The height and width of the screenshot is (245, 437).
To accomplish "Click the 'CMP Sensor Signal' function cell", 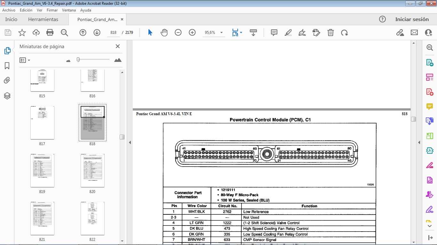I will click(x=309, y=240).
